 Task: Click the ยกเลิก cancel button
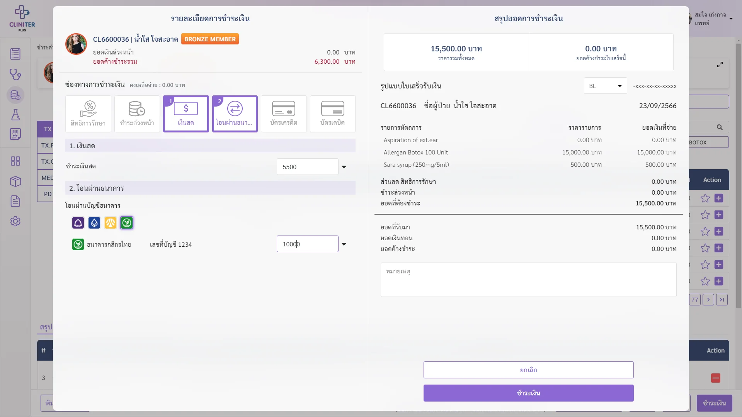(528, 370)
